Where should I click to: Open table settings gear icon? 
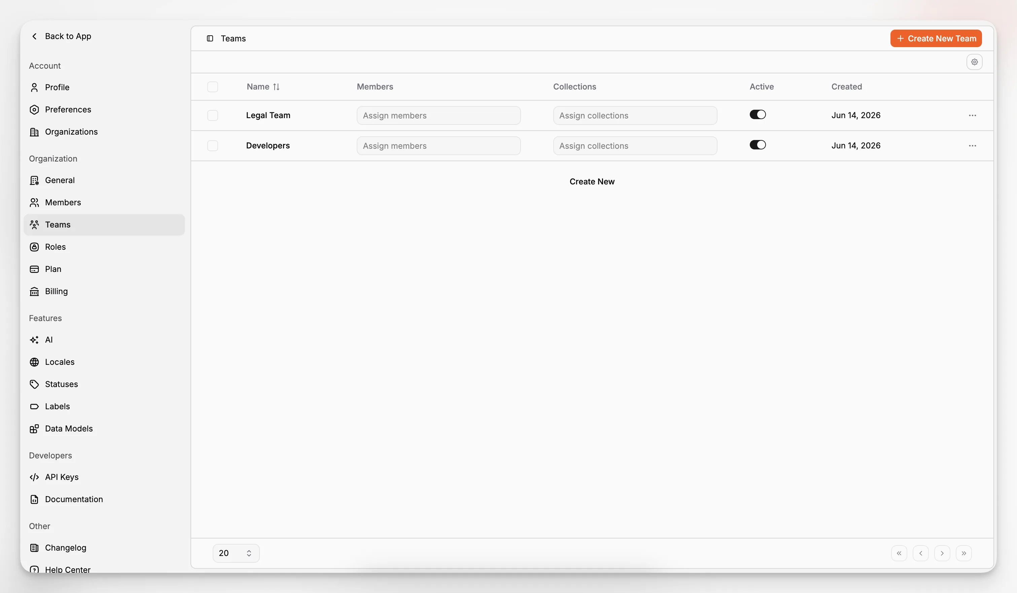(974, 62)
